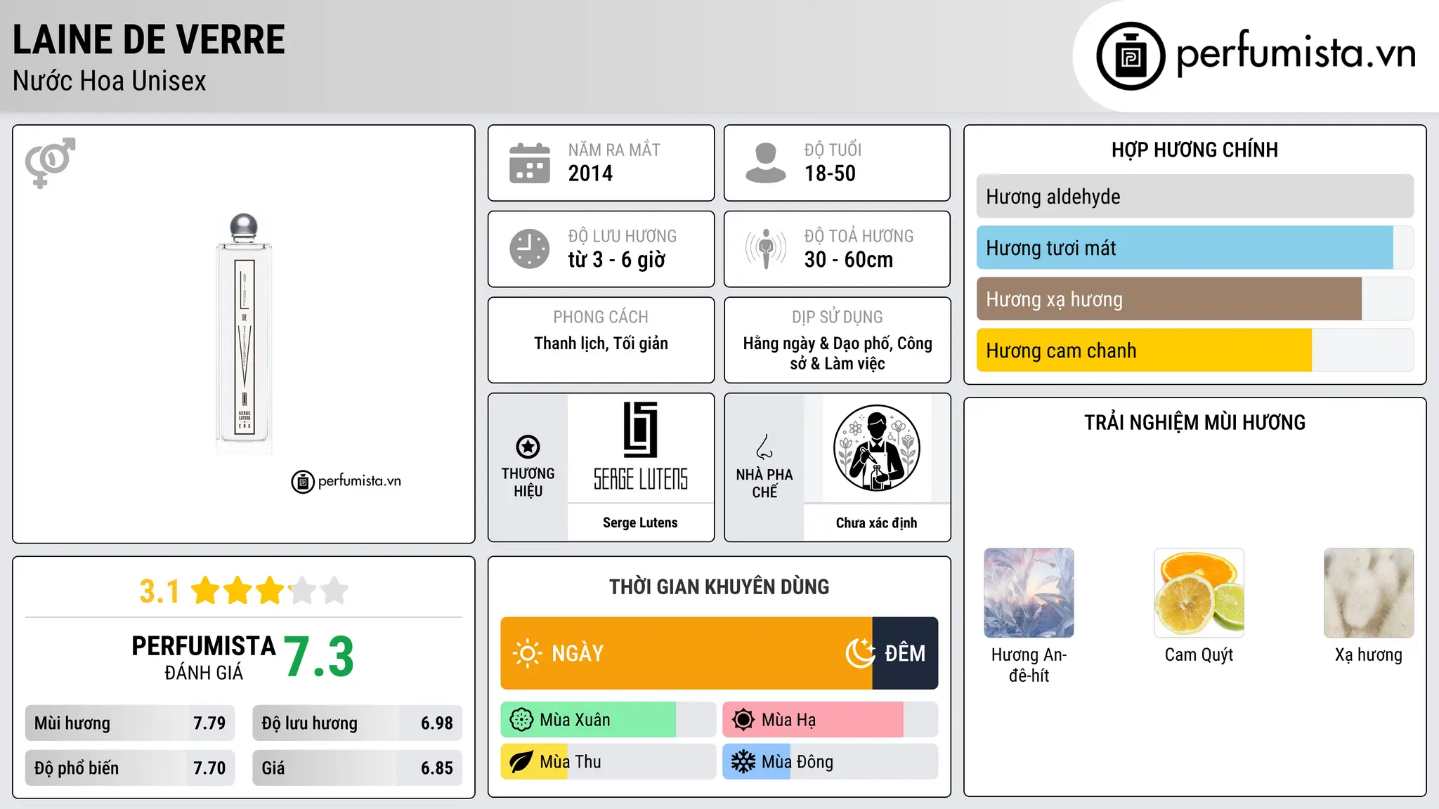The height and width of the screenshot is (809, 1439).
Task: Click the first gold rating star
Action: [x=206, y=591]
